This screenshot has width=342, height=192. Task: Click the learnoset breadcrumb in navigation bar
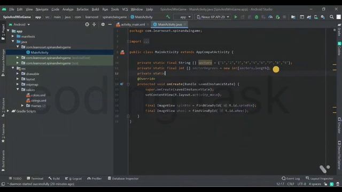[91, 17]
